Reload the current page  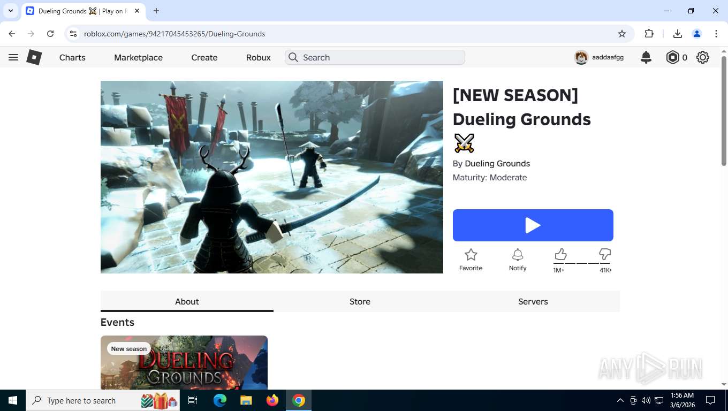point(50,34)
